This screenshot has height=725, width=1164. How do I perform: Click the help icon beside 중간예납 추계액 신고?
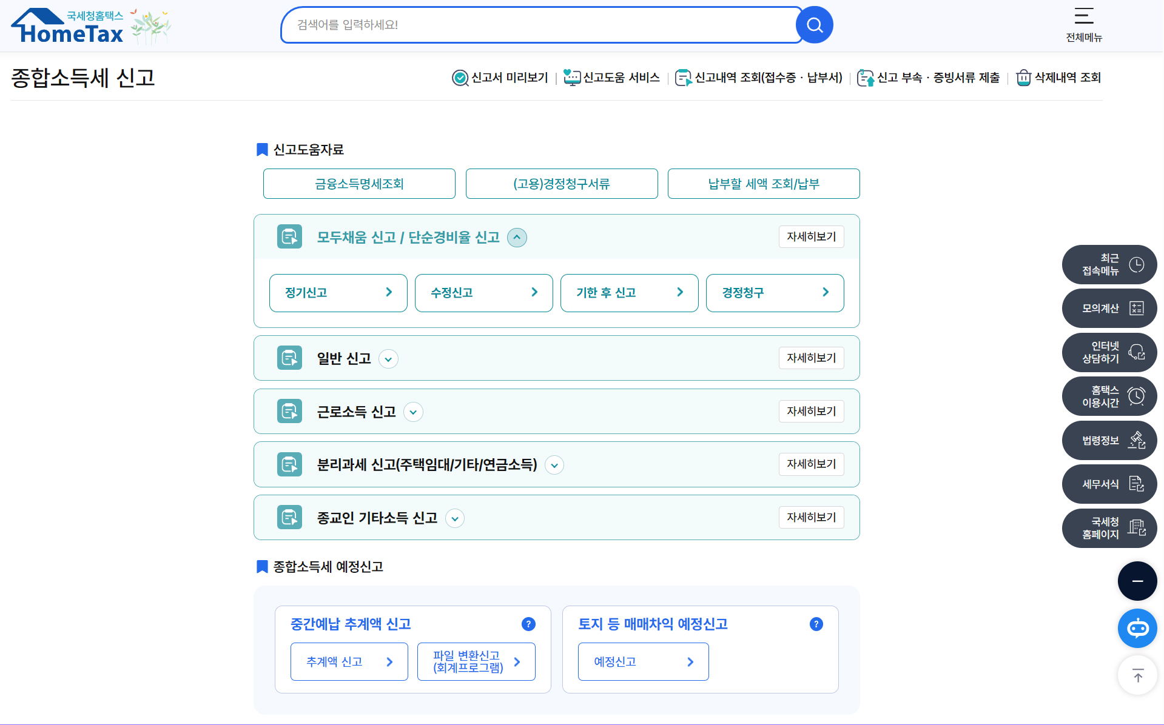(528, 624)
